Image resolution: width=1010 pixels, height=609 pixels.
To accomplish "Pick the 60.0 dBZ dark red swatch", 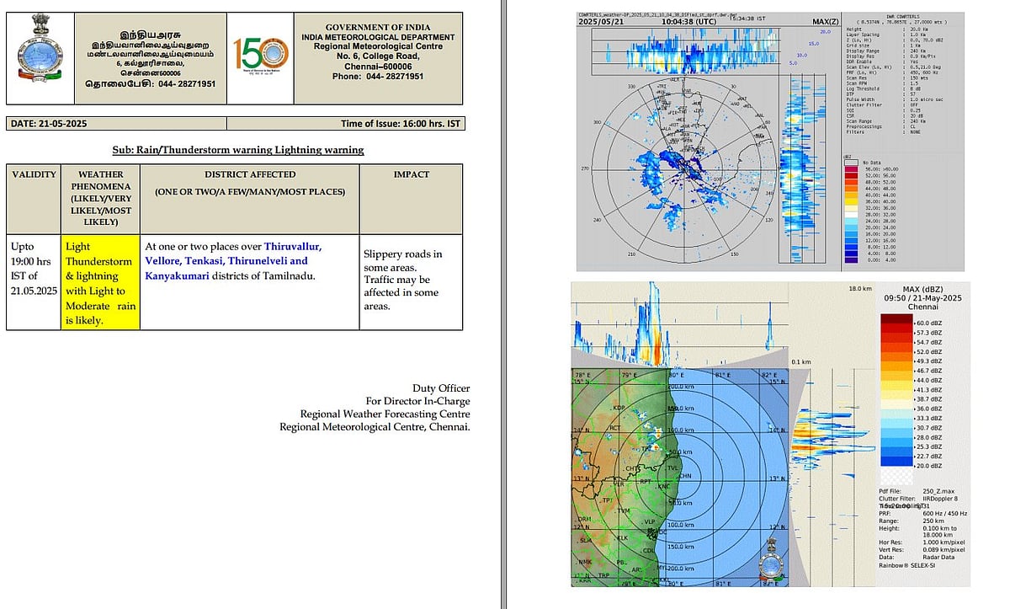I will 896,322.
